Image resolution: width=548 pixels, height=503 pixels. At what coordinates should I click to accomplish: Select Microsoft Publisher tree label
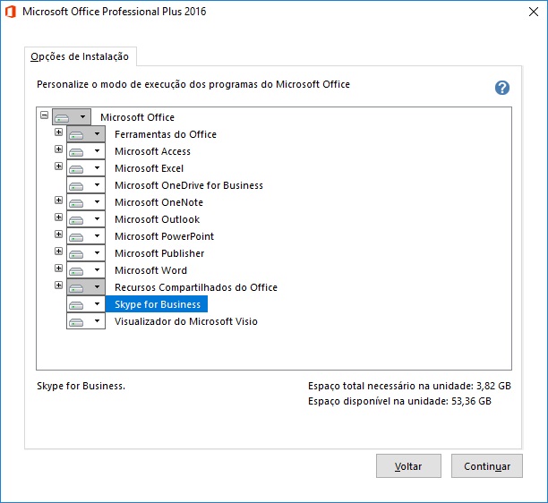(159, 253)
